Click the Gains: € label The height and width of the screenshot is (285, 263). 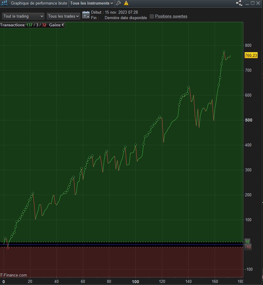coord(57,25)
